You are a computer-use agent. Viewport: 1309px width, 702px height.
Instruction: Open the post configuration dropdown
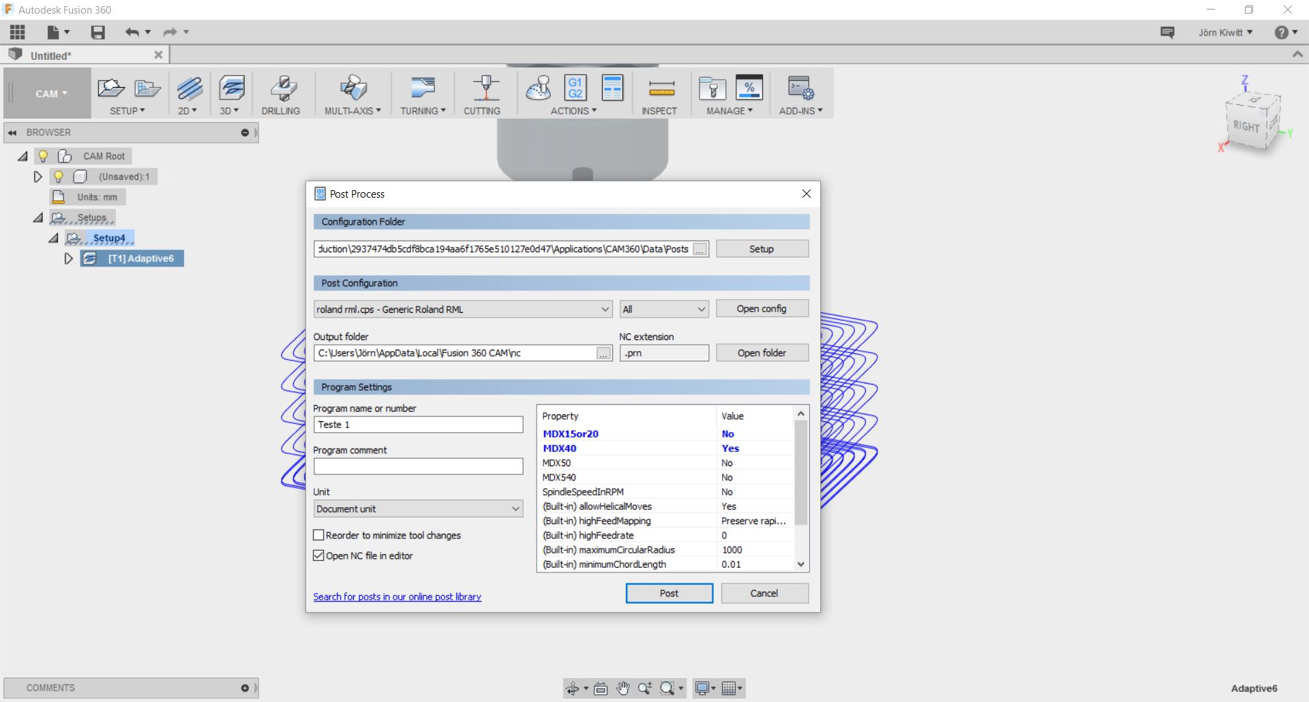pyautogui.click(x=463, y=309)
